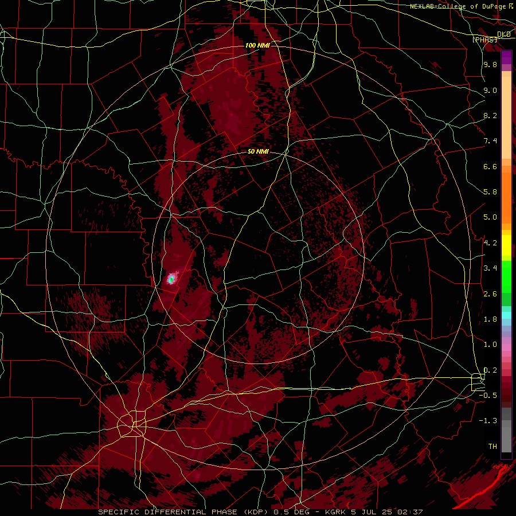
Task: Click the 100 NMI range ring label
Action: [x=257, y=45]
